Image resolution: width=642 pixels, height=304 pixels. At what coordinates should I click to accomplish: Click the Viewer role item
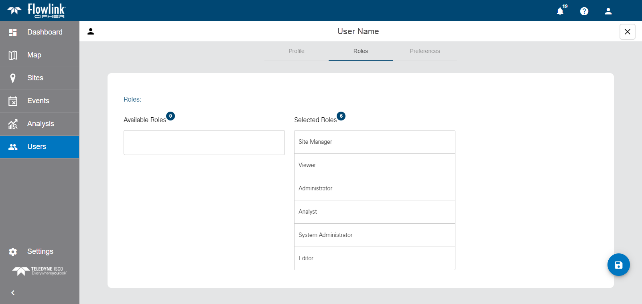(x=374, y=165)
